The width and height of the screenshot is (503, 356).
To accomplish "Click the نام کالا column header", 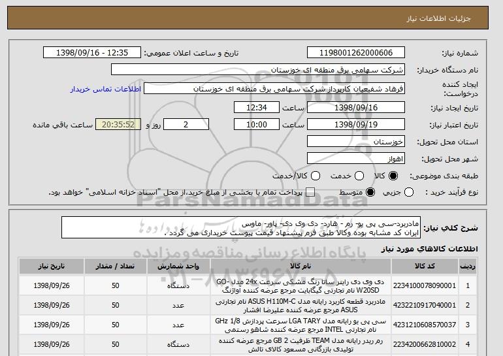I will (300, 267).
